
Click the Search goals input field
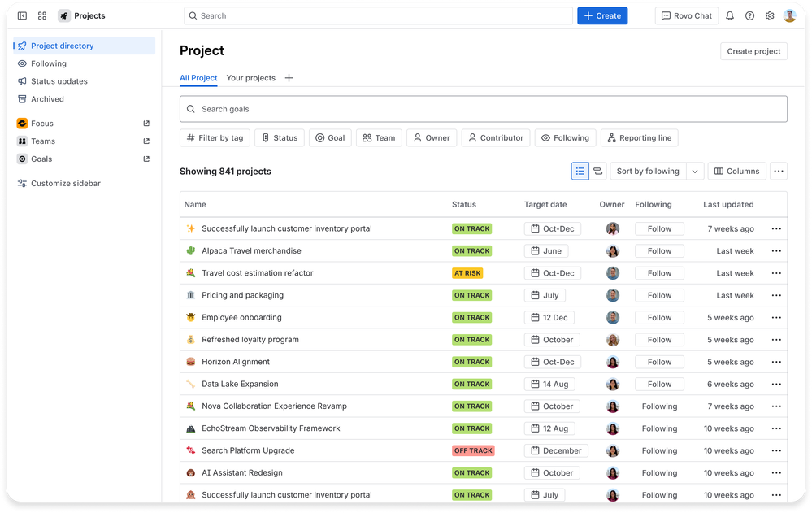pyautogui.click(x=483, y=109)
